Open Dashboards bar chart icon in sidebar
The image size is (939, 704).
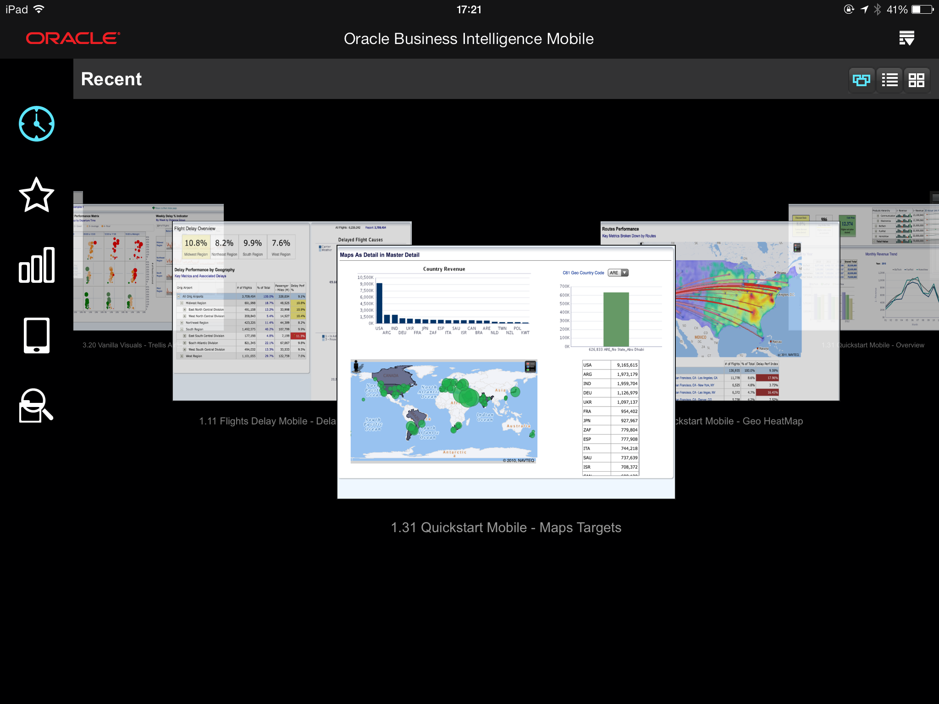[36, 265]
